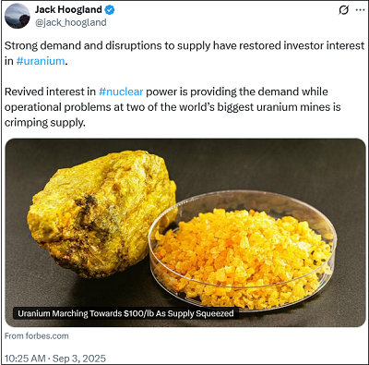Open the @jack_hoogland handle link
Viewport: 369px width, 365px height.
[71, 23]
